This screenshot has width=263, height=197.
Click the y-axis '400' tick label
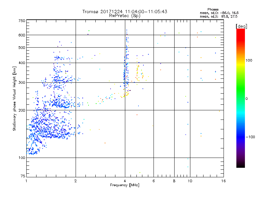(22, 63)
